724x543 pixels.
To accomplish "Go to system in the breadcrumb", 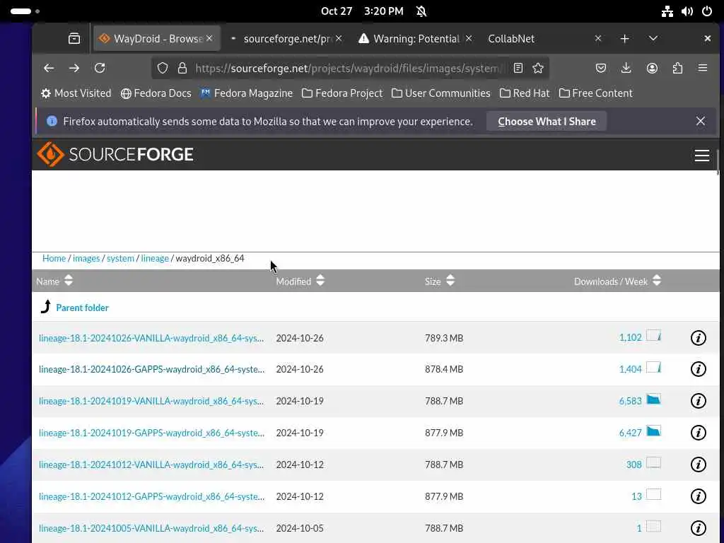I will pyautogui.click(x=120, y=258).
